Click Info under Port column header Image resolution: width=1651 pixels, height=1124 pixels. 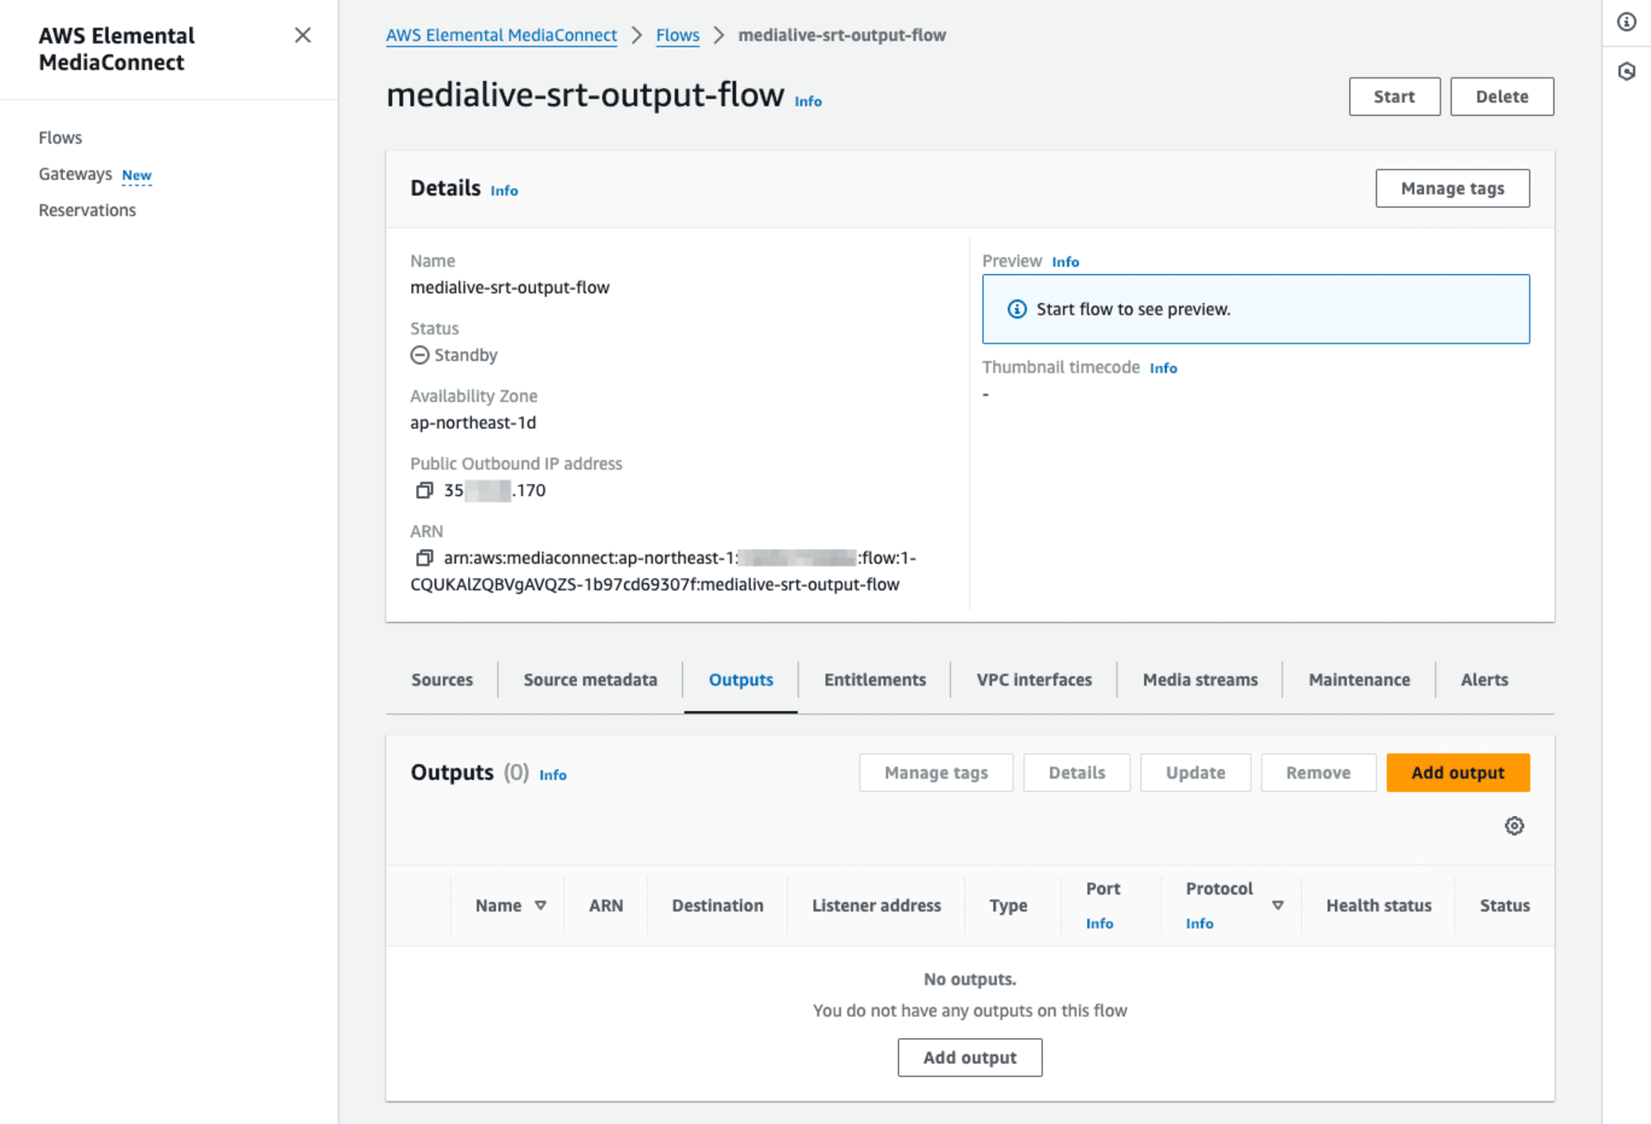click(1100, 923)
